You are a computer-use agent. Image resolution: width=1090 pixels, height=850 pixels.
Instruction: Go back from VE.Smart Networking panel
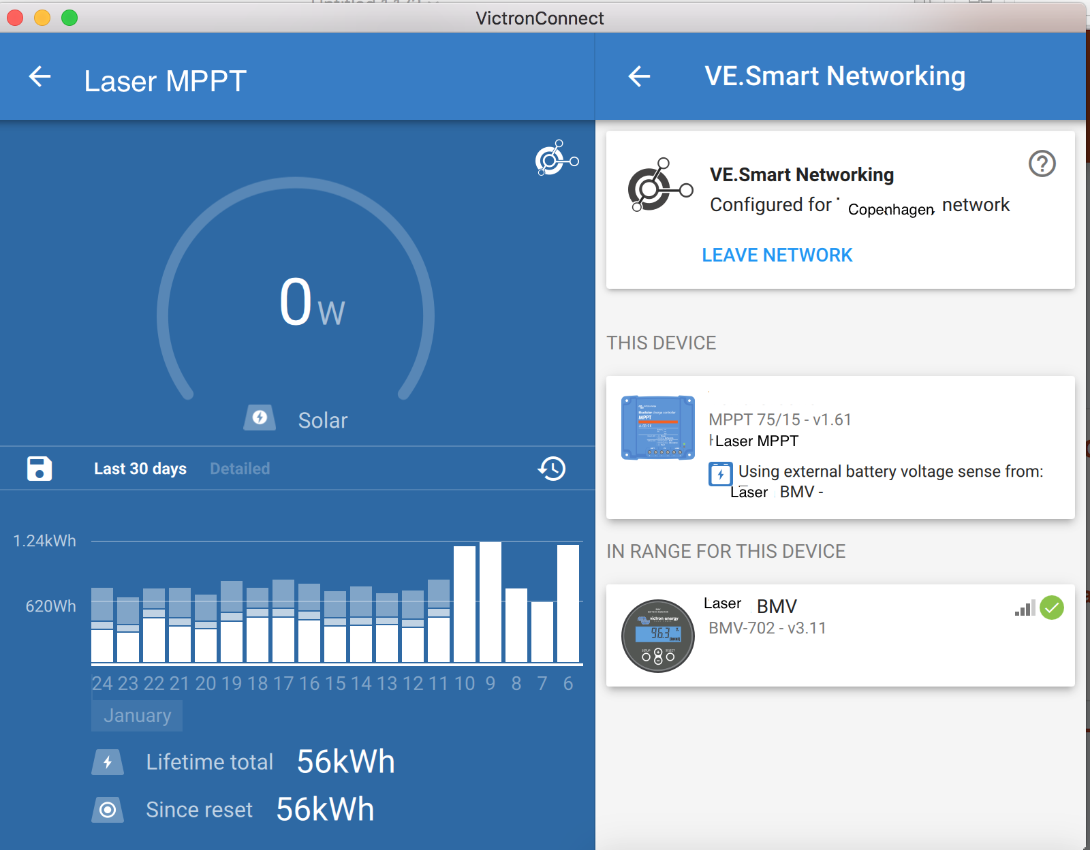point(639,76)
